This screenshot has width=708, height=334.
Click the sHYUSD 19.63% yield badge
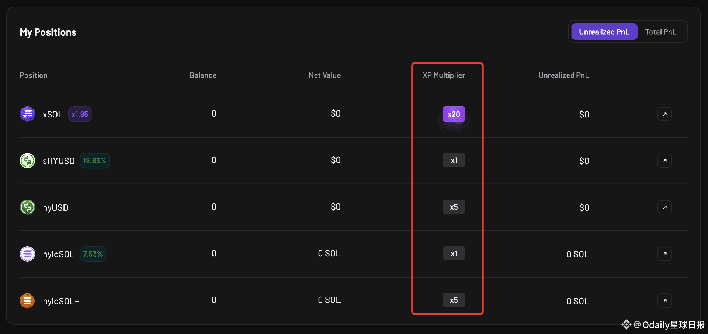94,161
